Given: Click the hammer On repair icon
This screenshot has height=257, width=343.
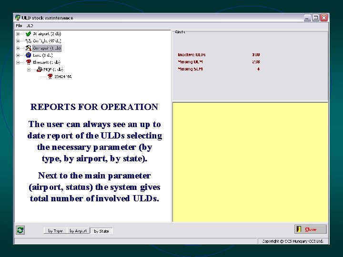Looking at the screenshot, I should click(x=28, y=48).
